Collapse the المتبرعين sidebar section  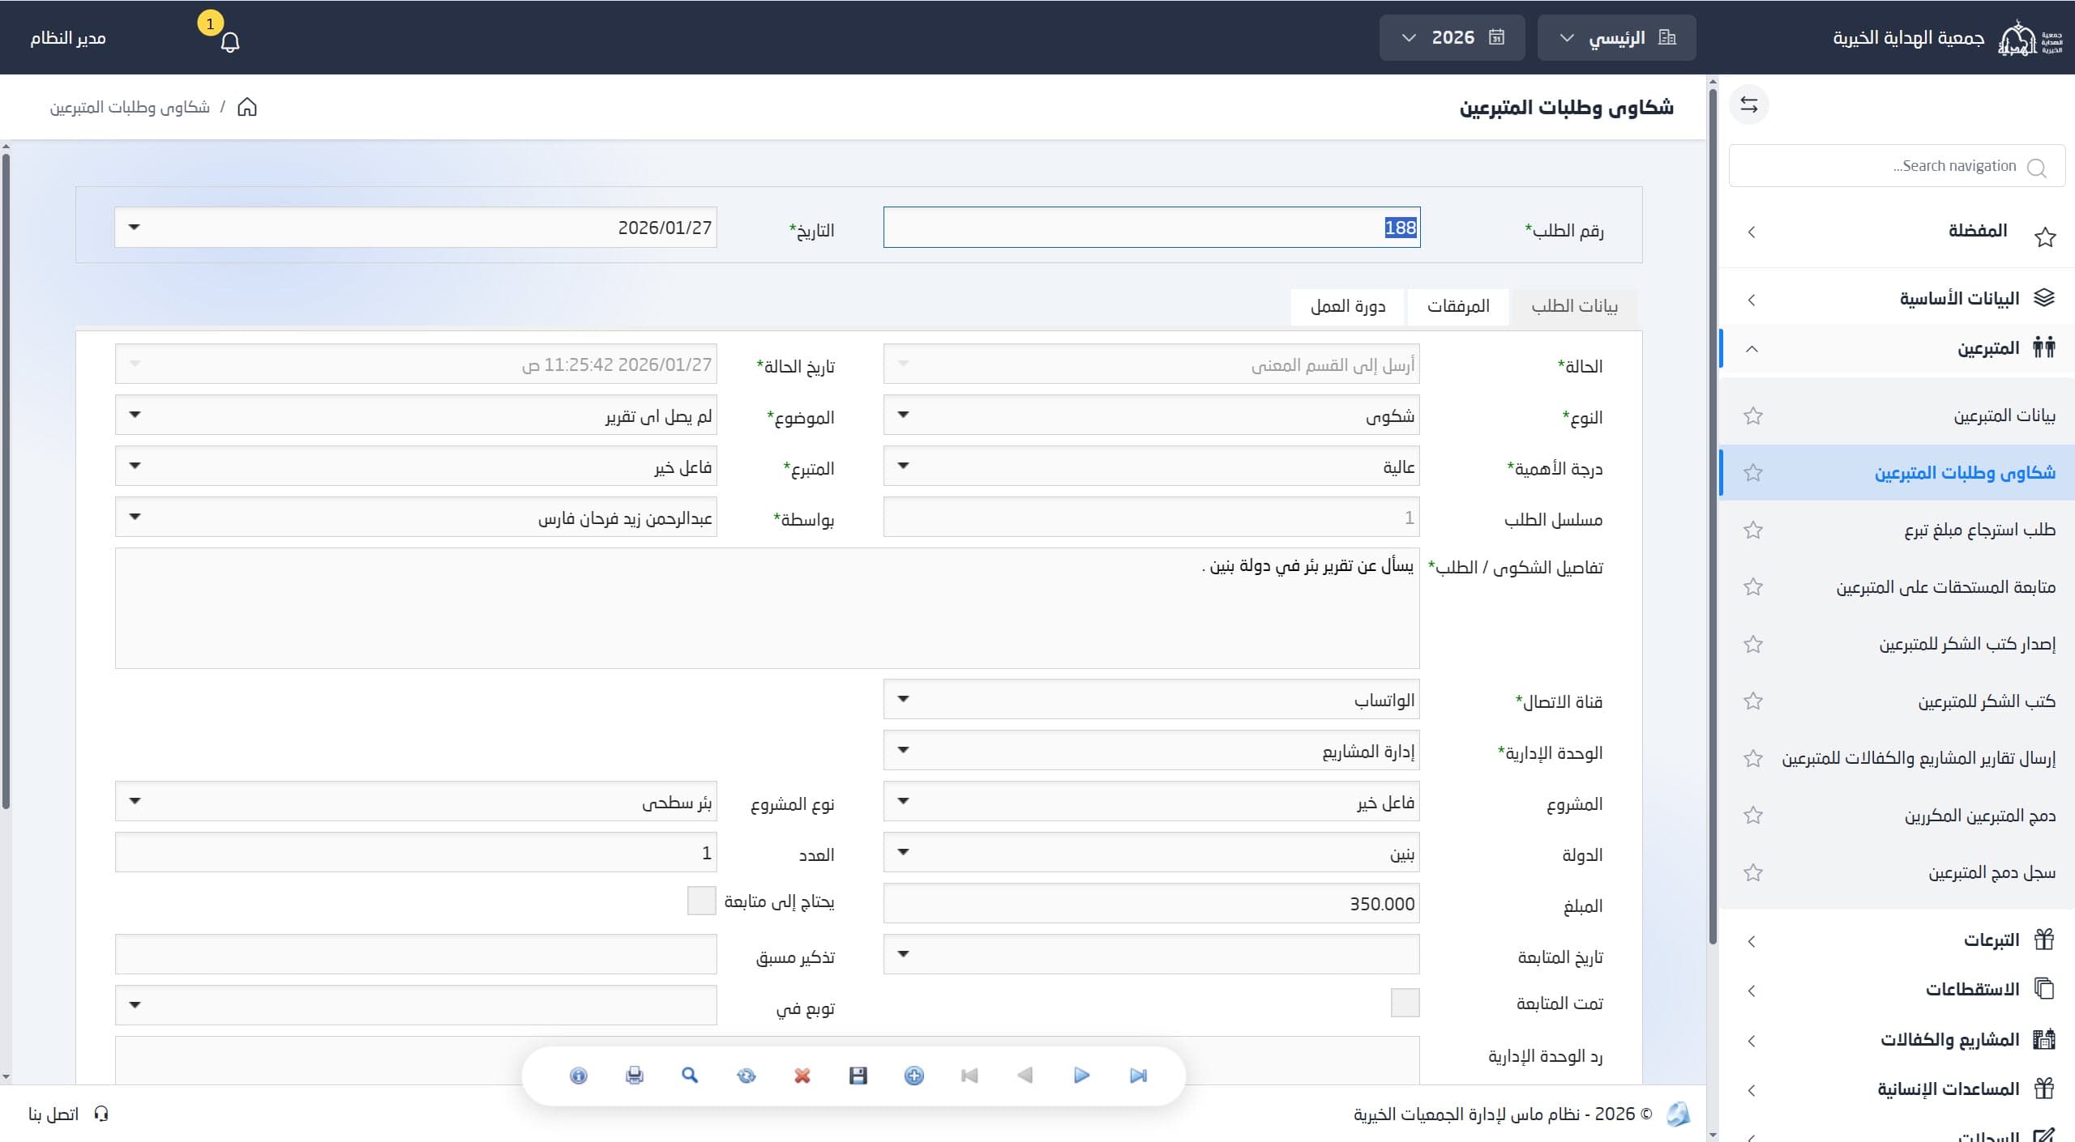point(1897,349)
